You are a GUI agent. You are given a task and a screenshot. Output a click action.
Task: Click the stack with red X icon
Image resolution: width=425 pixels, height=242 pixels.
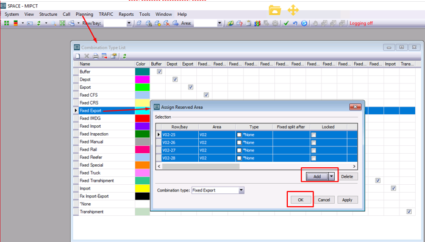tap(166, 23)
